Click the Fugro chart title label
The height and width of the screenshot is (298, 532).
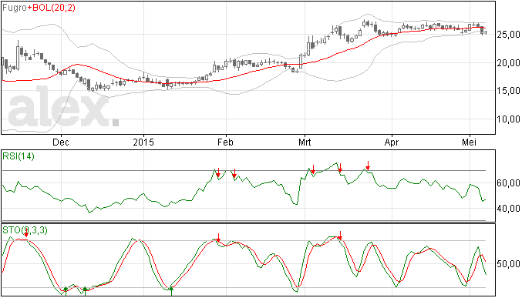(x=15, y=8)
